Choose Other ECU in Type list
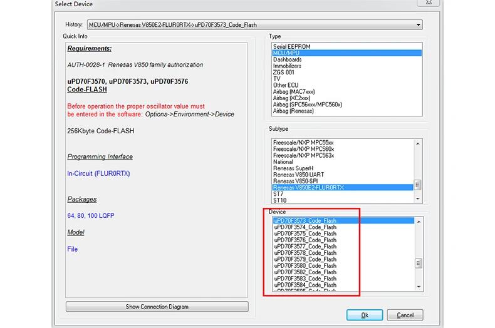Screen dimensions: 495x328 pyautogui.click(x=346, y=85)
